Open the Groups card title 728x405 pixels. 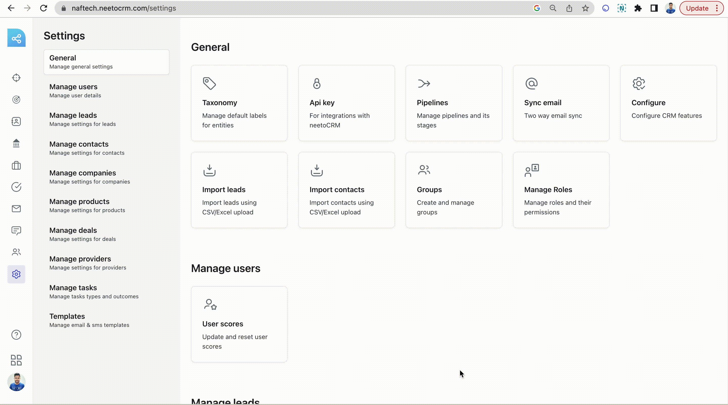coord(429,190)
